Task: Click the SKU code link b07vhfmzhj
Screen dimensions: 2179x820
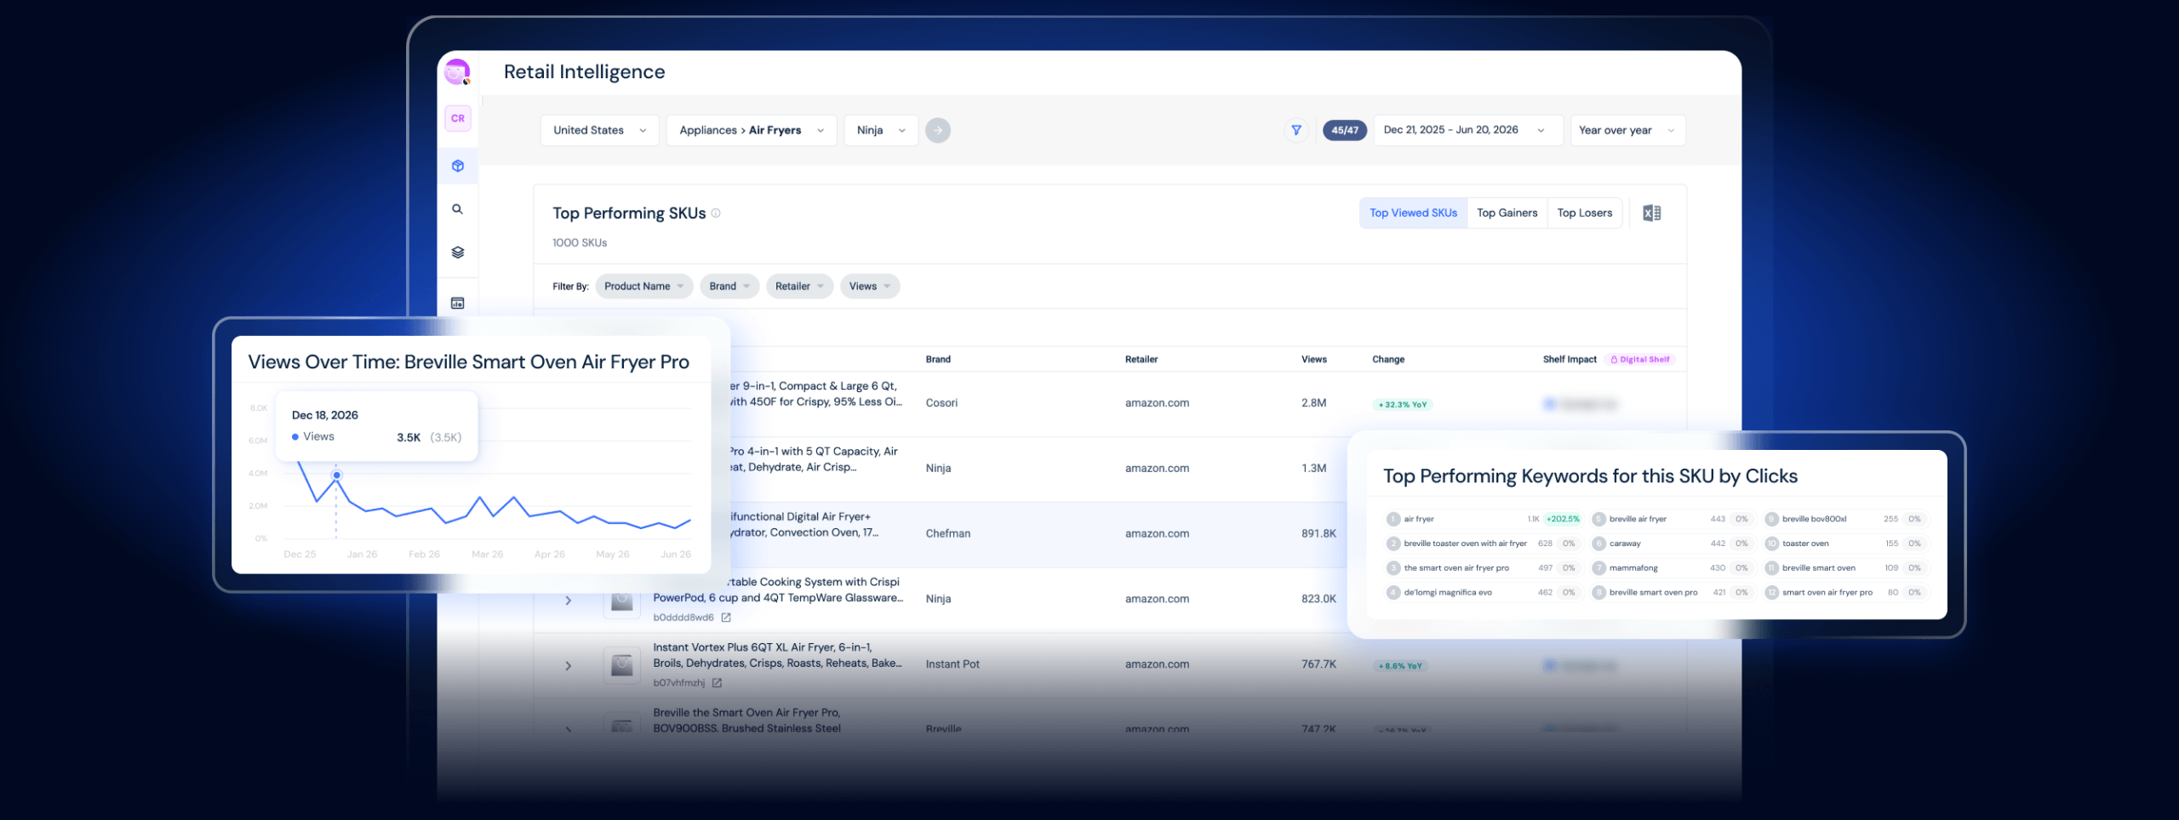Action: (x=679, y=683)
